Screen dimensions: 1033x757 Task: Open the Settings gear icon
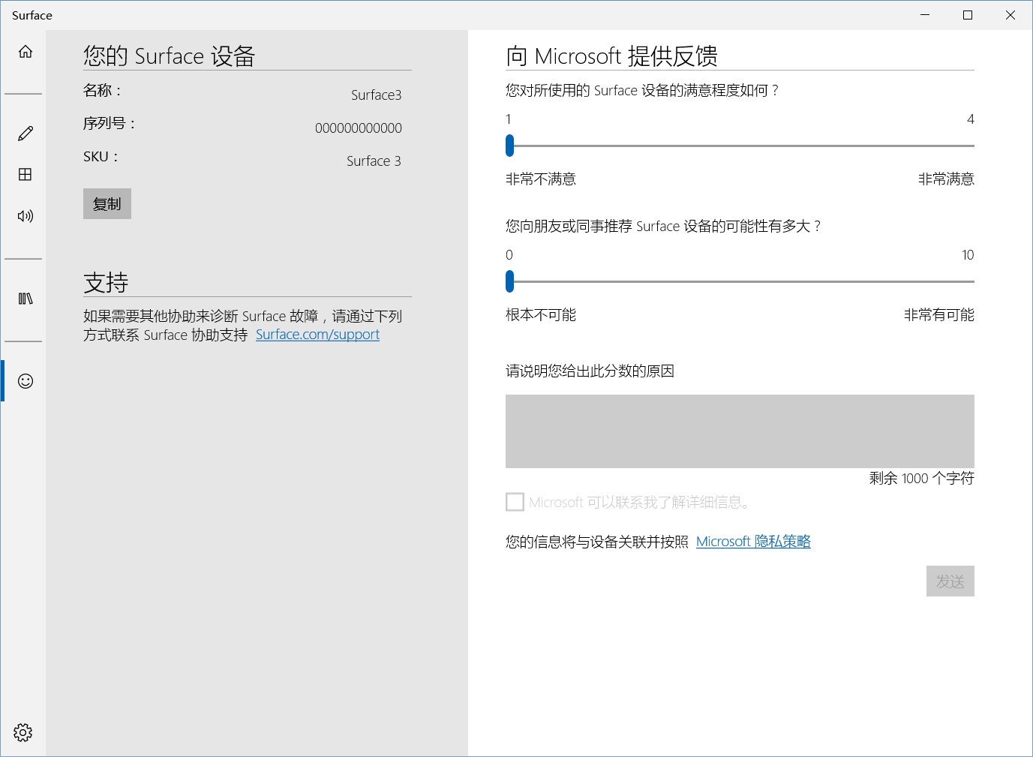[23, 732]
